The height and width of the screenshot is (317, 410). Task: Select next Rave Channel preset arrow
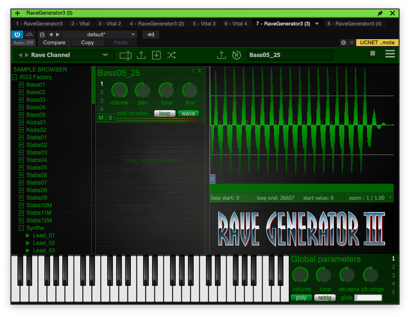pos(26,55)
